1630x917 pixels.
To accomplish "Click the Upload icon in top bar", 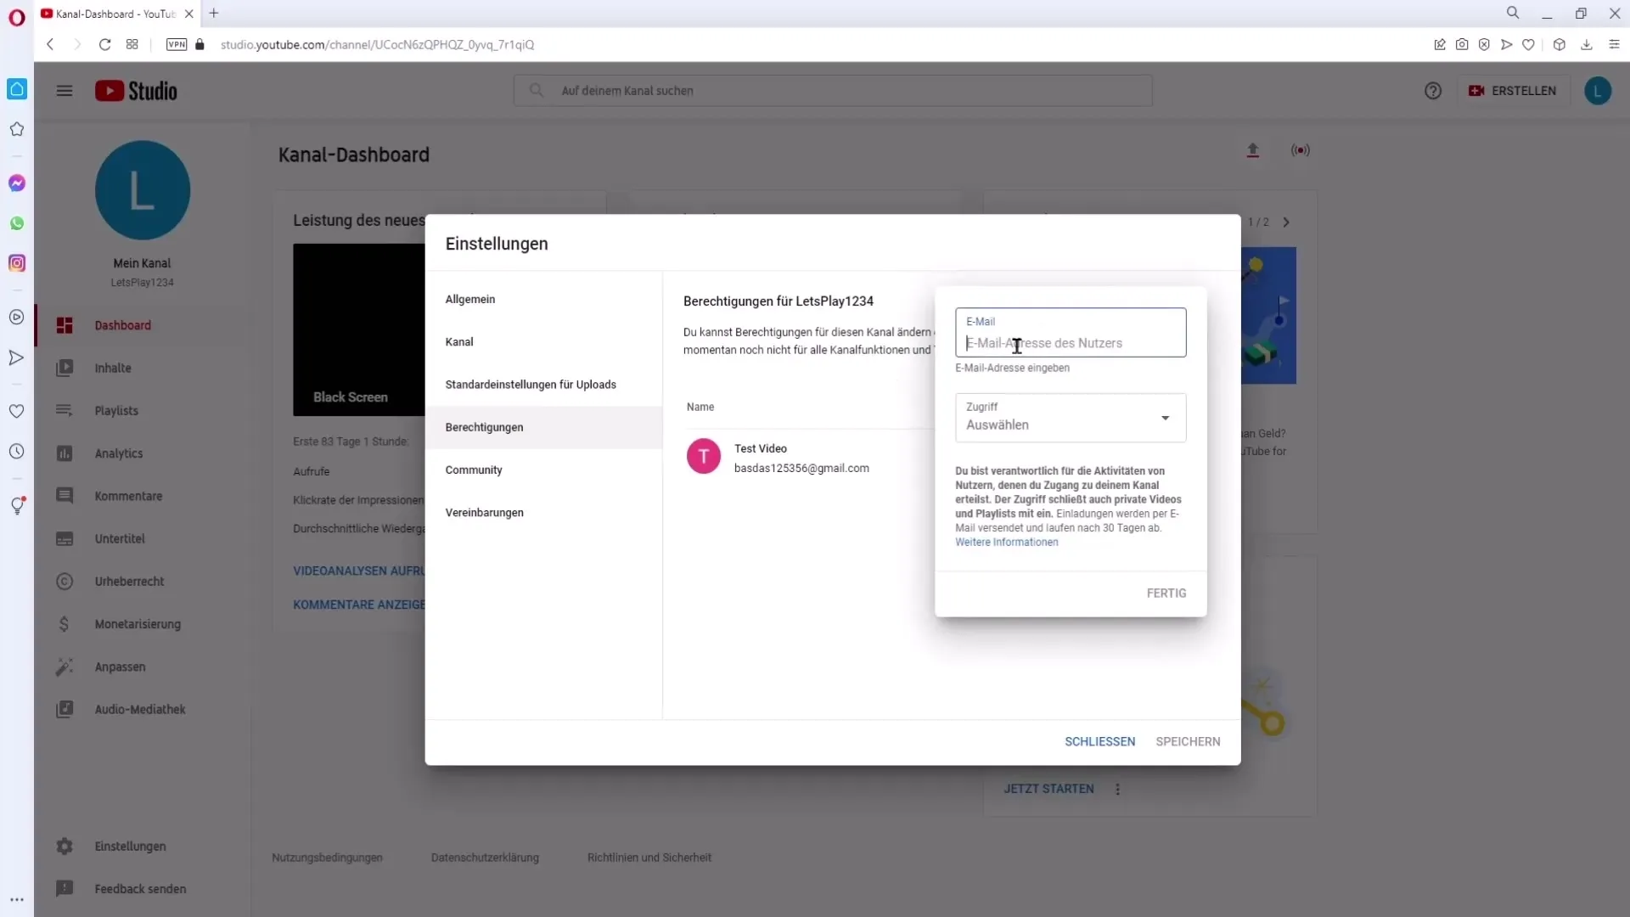I will point(1254,150).
